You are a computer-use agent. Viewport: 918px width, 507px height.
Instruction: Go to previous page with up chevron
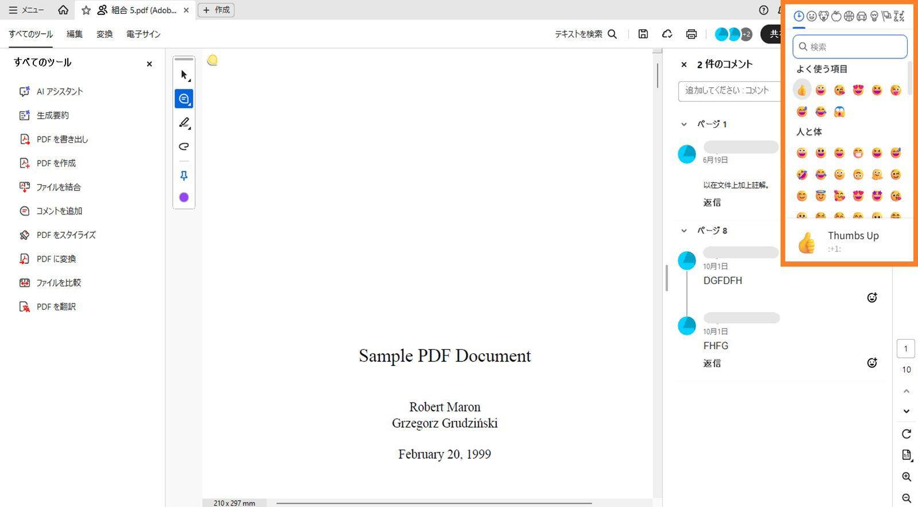[907, 391]
